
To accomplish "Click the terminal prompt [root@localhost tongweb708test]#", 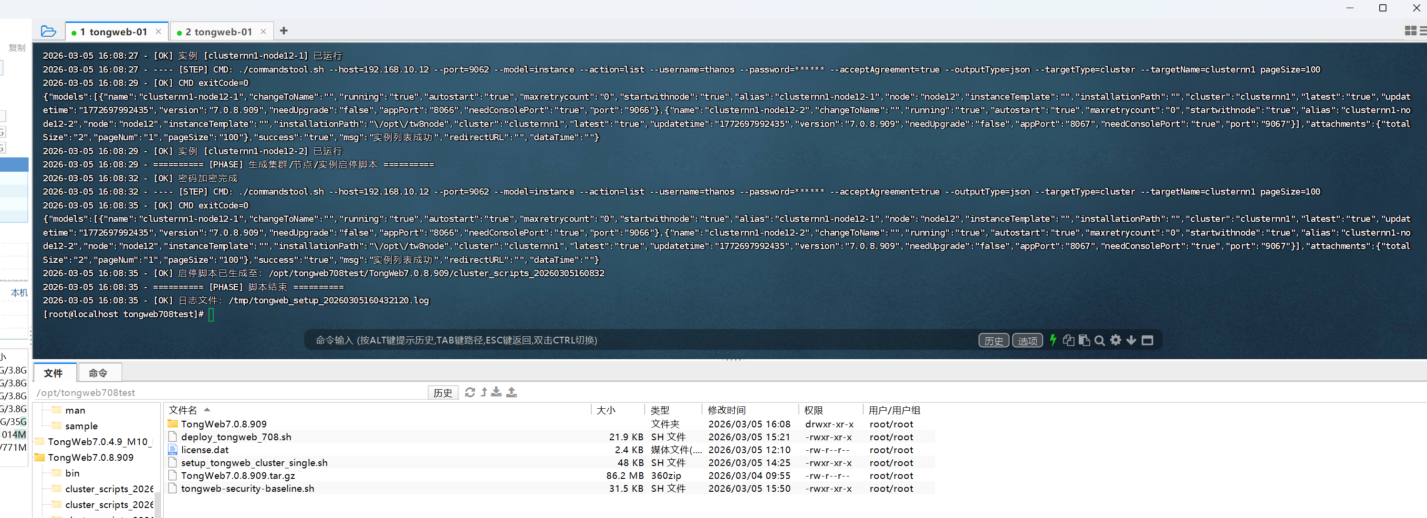I will point(124,314).
